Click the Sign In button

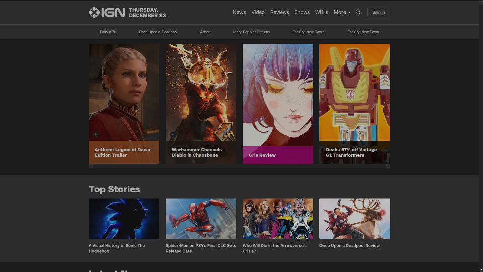click(378, 12)
